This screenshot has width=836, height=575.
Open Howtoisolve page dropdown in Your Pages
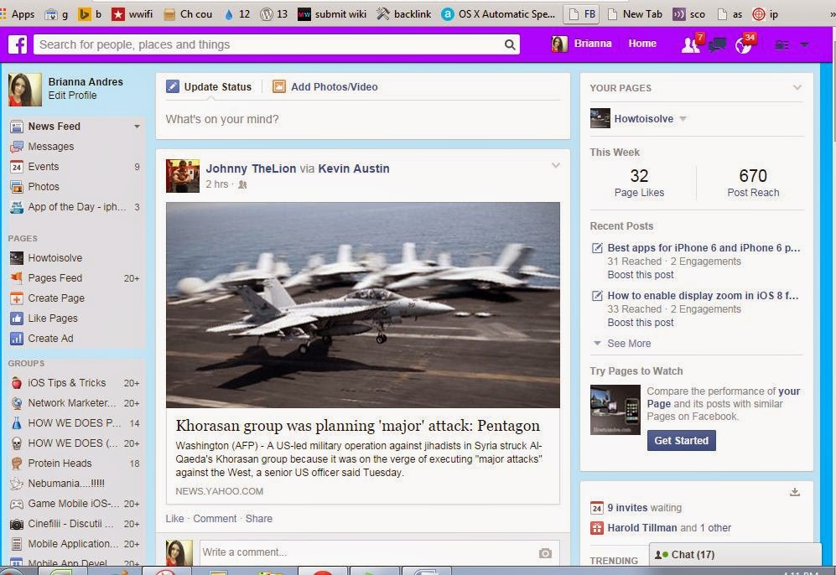point(683,119)
